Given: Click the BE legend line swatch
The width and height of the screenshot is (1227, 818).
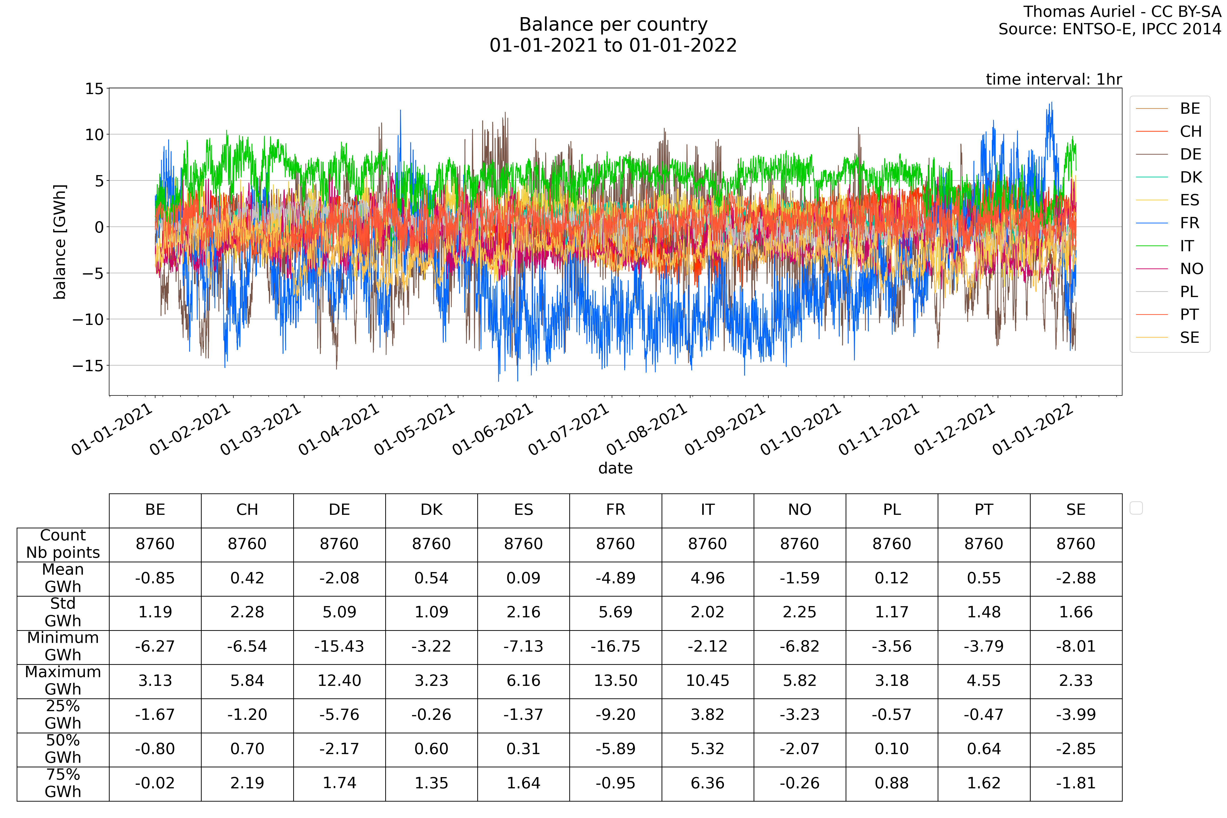Looking at the screenshot, I should pos(1151,108).
